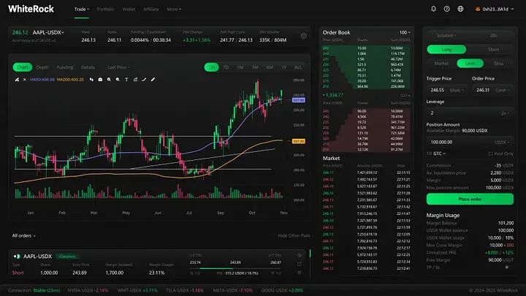Click the wallet avatar icon
Viewport: 526px width, 296px height.
476,10
